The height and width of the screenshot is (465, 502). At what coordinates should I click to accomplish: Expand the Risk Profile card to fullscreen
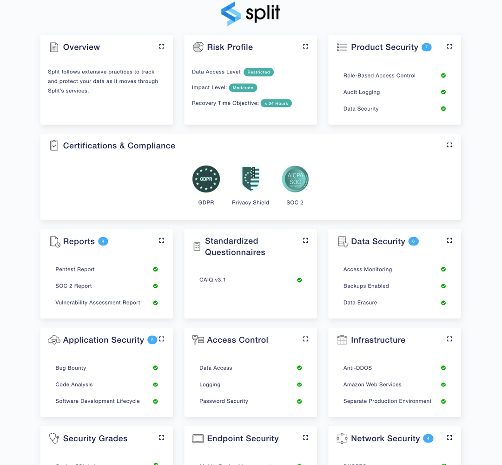click(x=305, y=46)
